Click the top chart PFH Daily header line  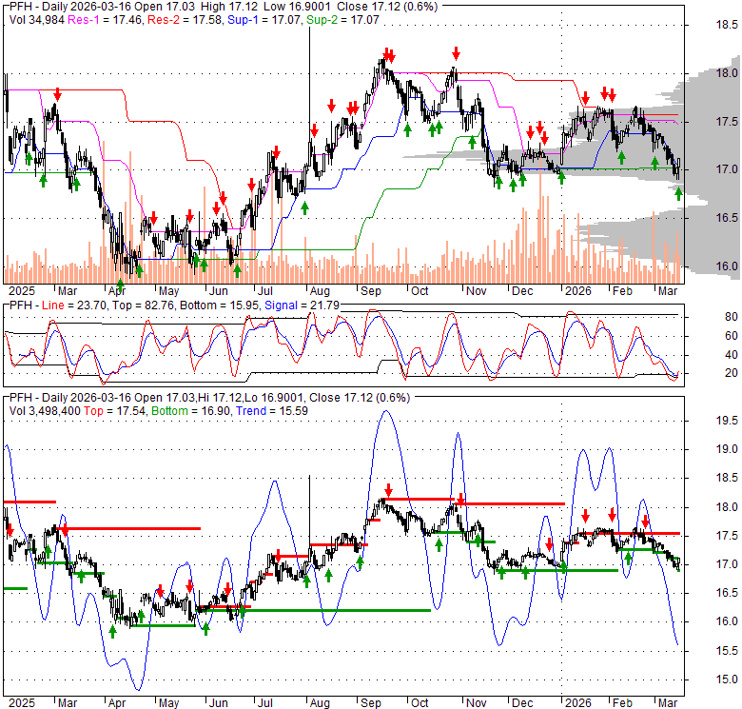tap(224, 7)
